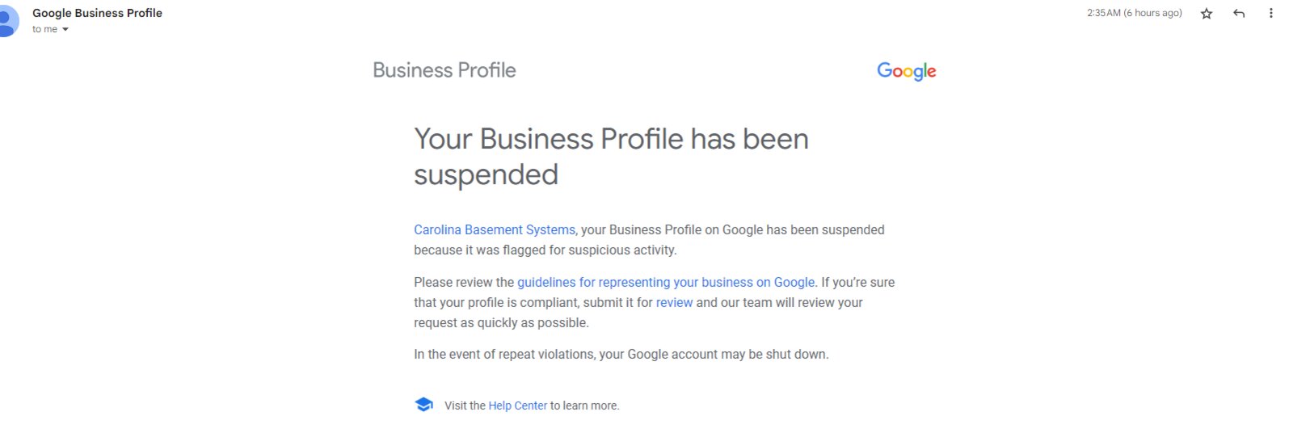
Task: Click sender name Google Business Profile
Action: point(97,13)
